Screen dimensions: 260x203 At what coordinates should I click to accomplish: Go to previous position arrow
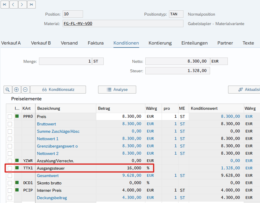tap(14, 4)
